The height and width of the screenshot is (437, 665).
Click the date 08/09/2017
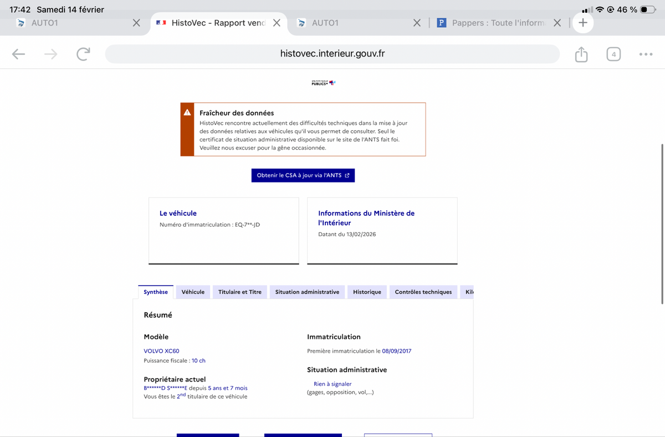397,351
